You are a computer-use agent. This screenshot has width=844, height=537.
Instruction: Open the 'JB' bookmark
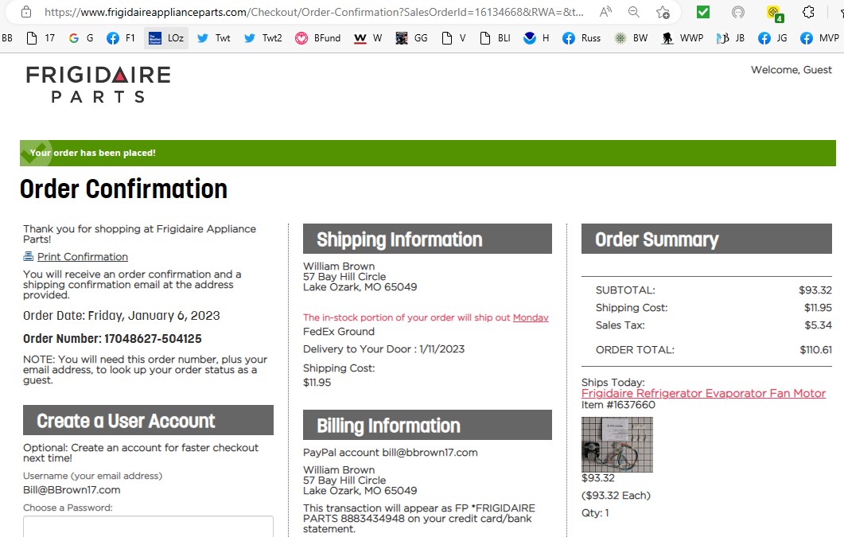point(730,38)
